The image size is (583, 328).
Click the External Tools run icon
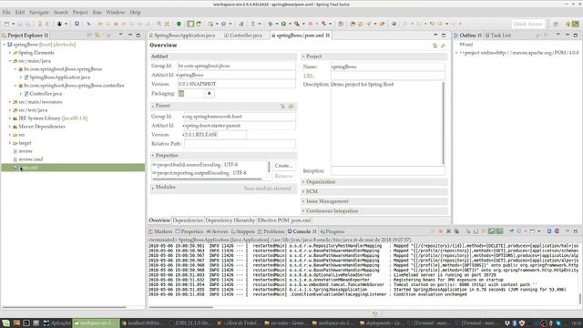[x=297, y=24]
